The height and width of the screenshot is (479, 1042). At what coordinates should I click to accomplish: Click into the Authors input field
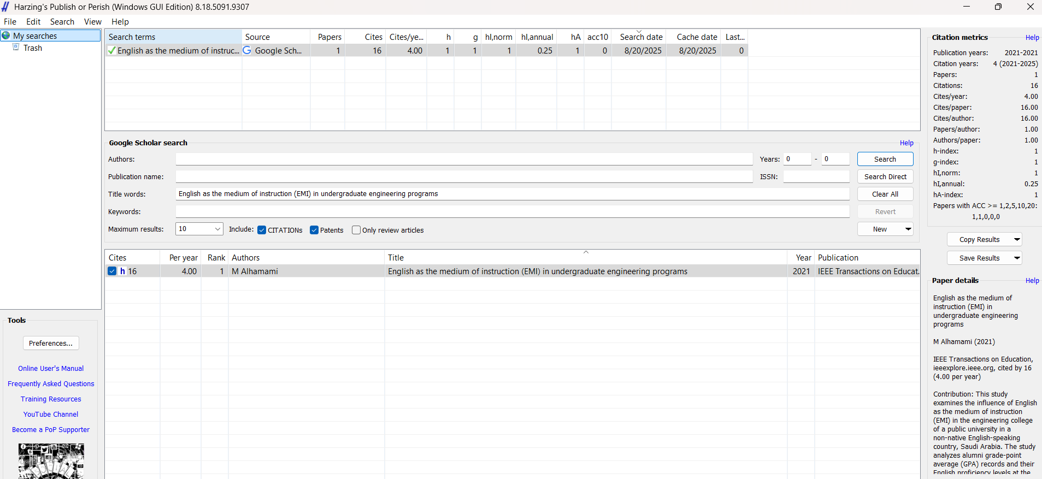[463, 159]
